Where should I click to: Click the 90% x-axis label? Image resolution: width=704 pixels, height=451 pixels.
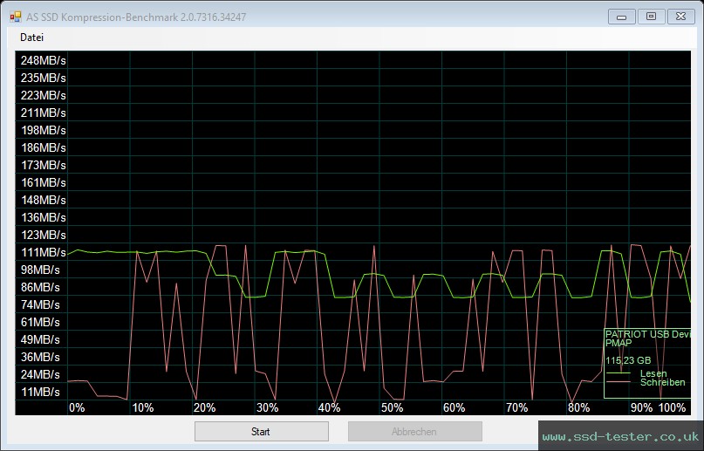[x=641, y=408]
